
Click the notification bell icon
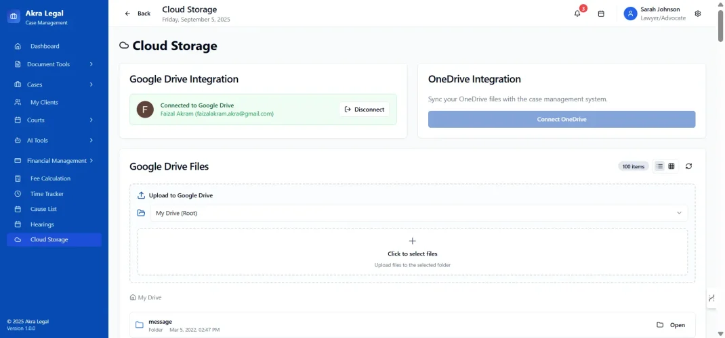click(x=577, y=14)
